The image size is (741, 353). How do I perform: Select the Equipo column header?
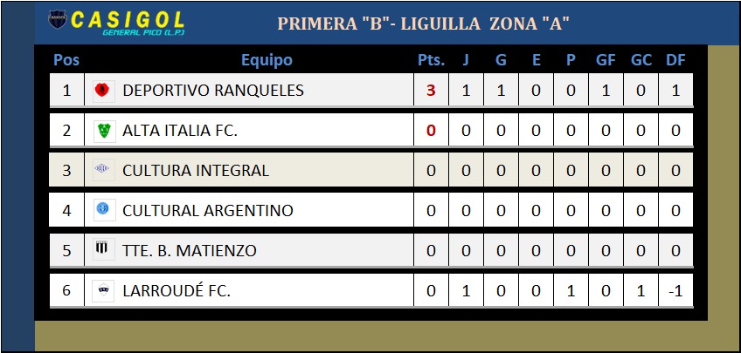click(267, 60)
